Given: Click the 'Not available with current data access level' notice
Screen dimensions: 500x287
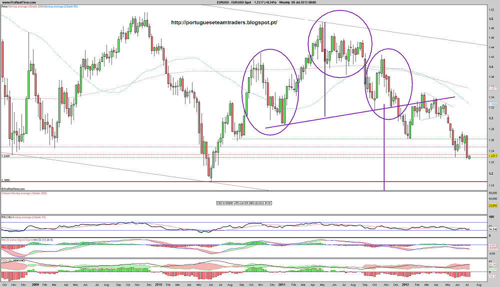Looking at the screenshot, I should [244, 203].
